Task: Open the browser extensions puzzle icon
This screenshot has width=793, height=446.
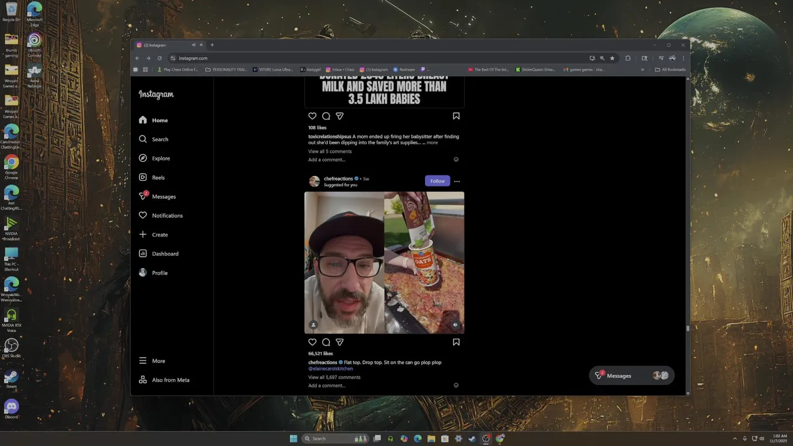Action: [628, 58]
